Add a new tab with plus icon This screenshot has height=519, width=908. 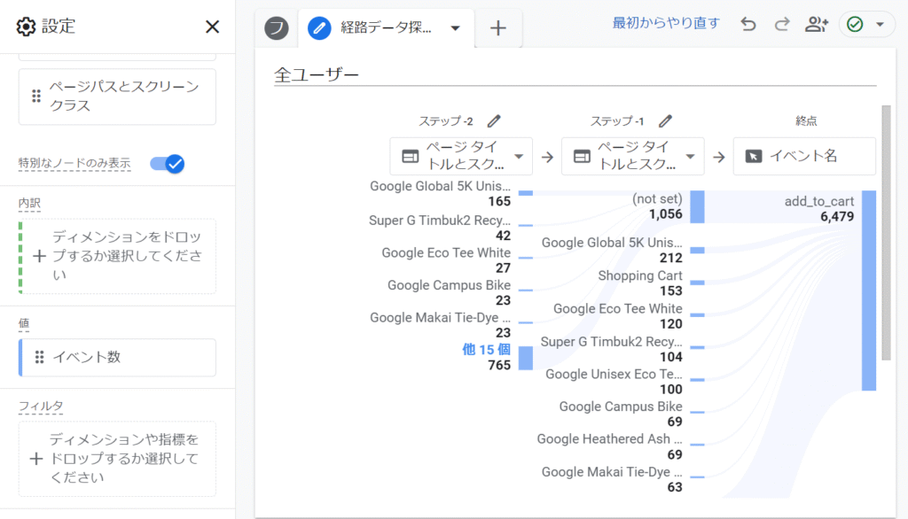coord(498,28)
